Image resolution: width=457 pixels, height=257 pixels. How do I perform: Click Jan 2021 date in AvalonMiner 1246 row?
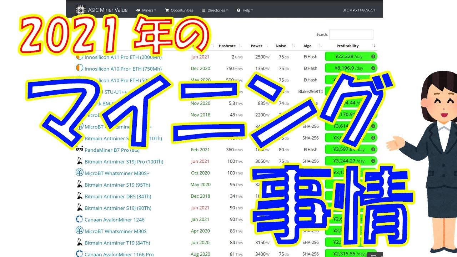200,219
